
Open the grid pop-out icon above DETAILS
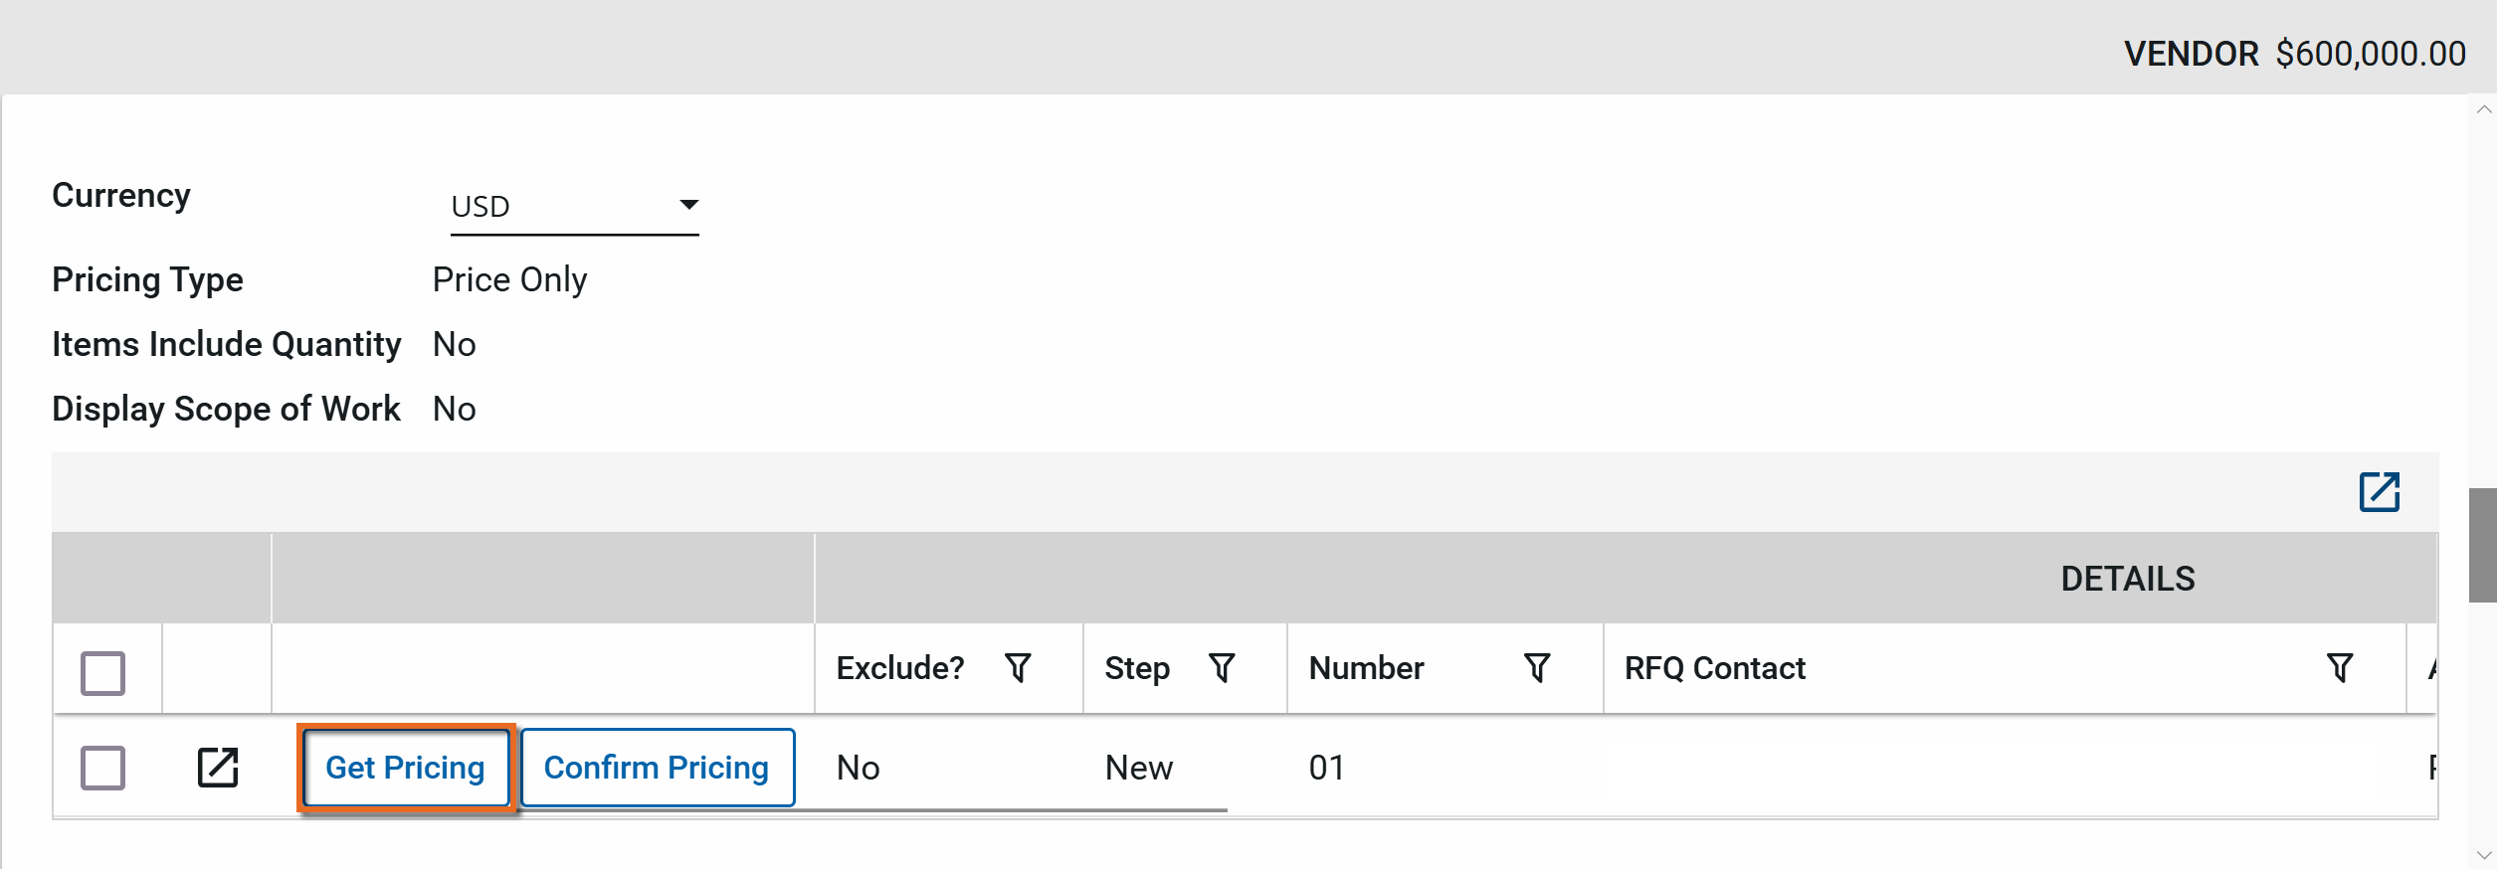click(x=2379, y=492)
